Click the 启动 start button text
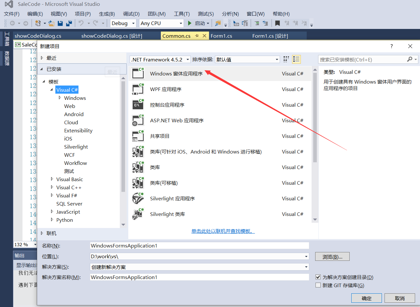This screenshot has width=420, height=307. 200,23
